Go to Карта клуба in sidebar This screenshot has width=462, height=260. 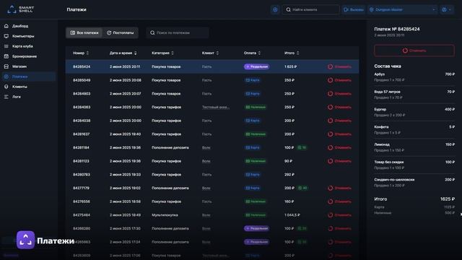pyautogui.click(x=22, y=46)
